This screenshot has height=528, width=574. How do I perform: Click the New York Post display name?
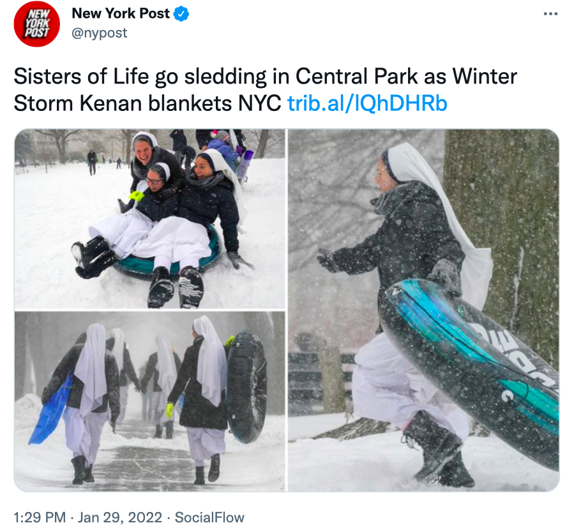[121, 13]
